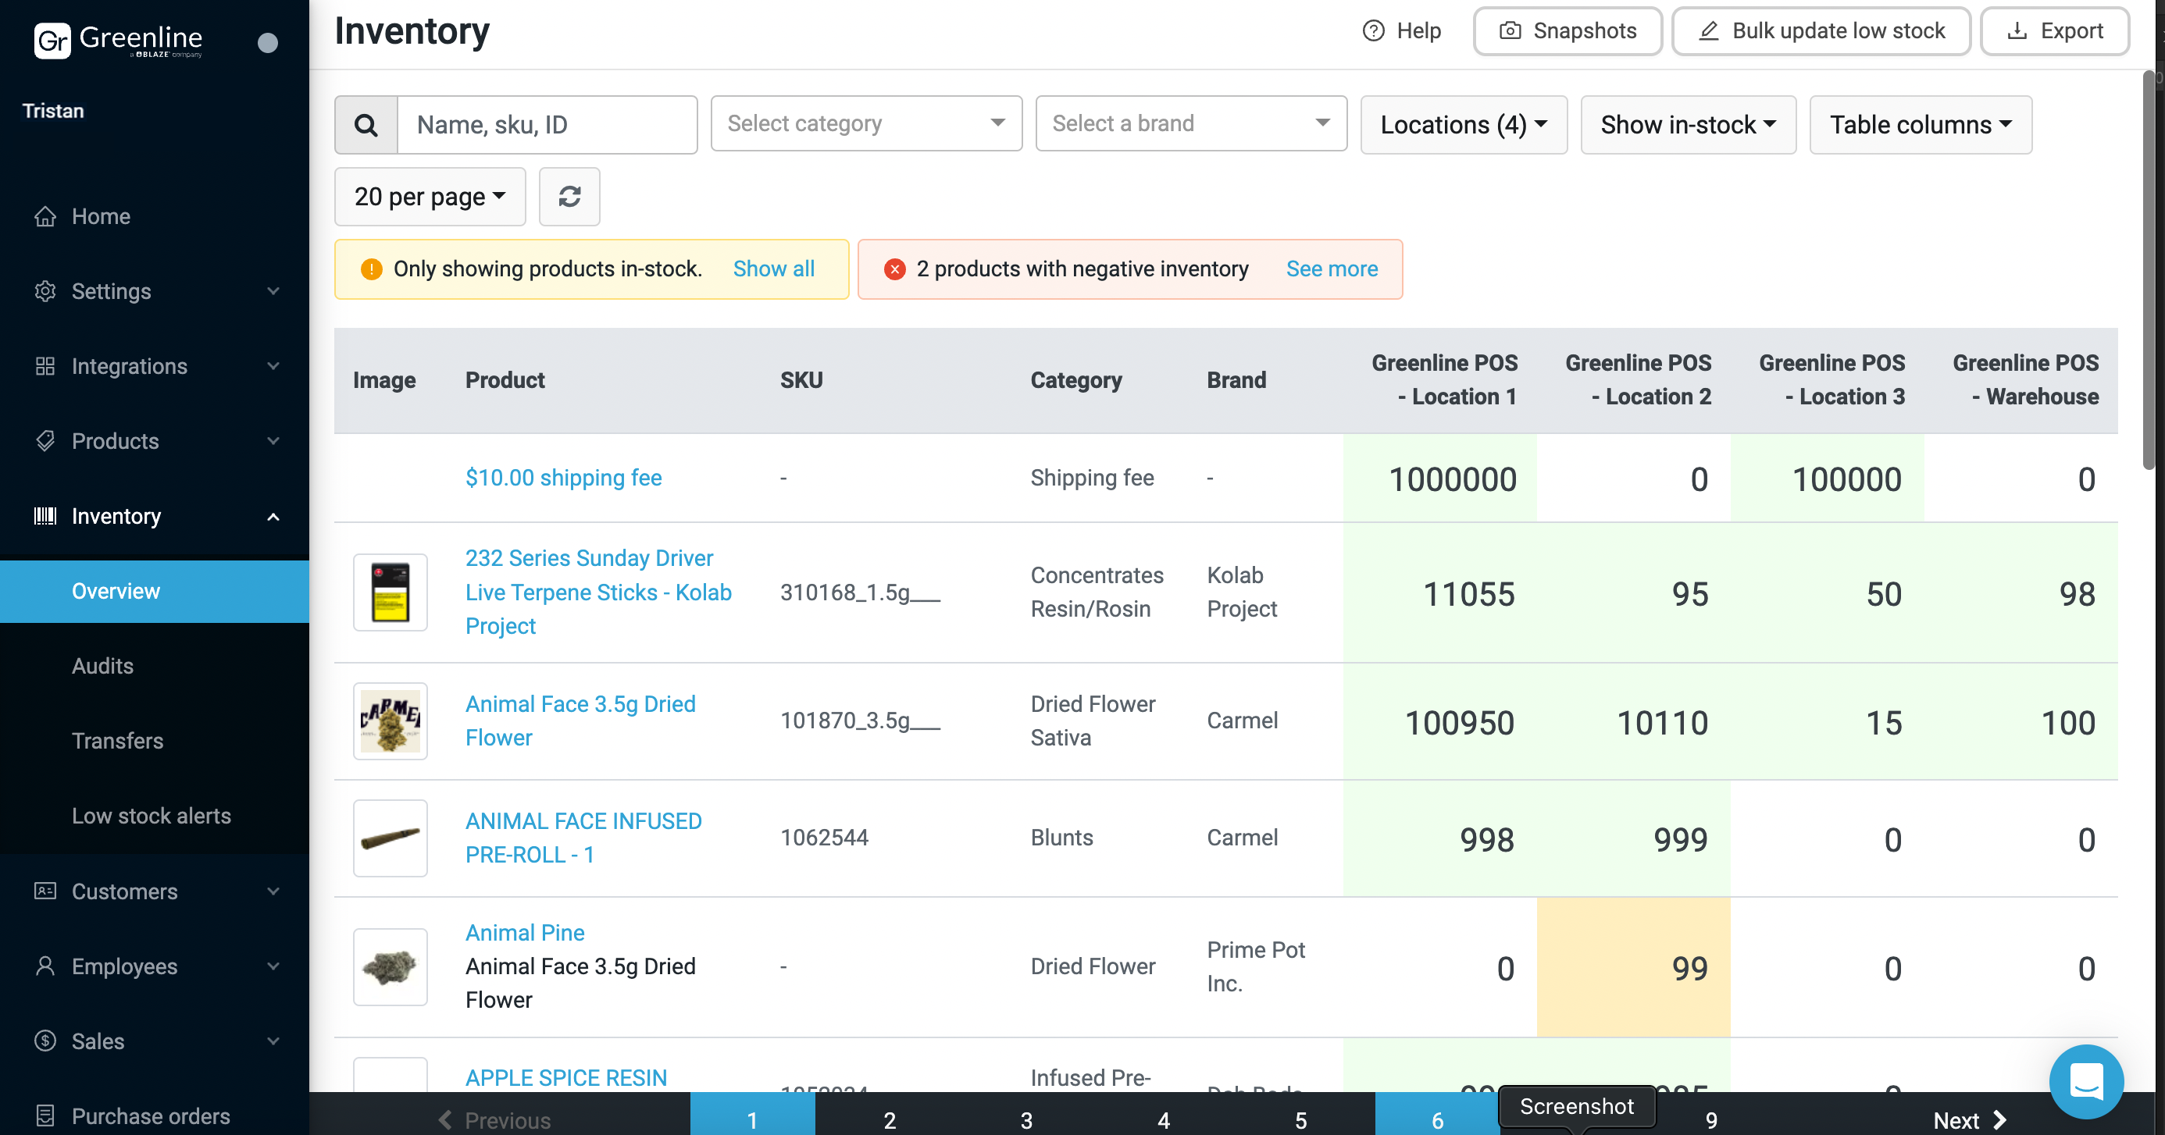Click the Home house icon
Image resolution: width=2165 pixels, height=1135 pixels.
[x=45, y=216]
